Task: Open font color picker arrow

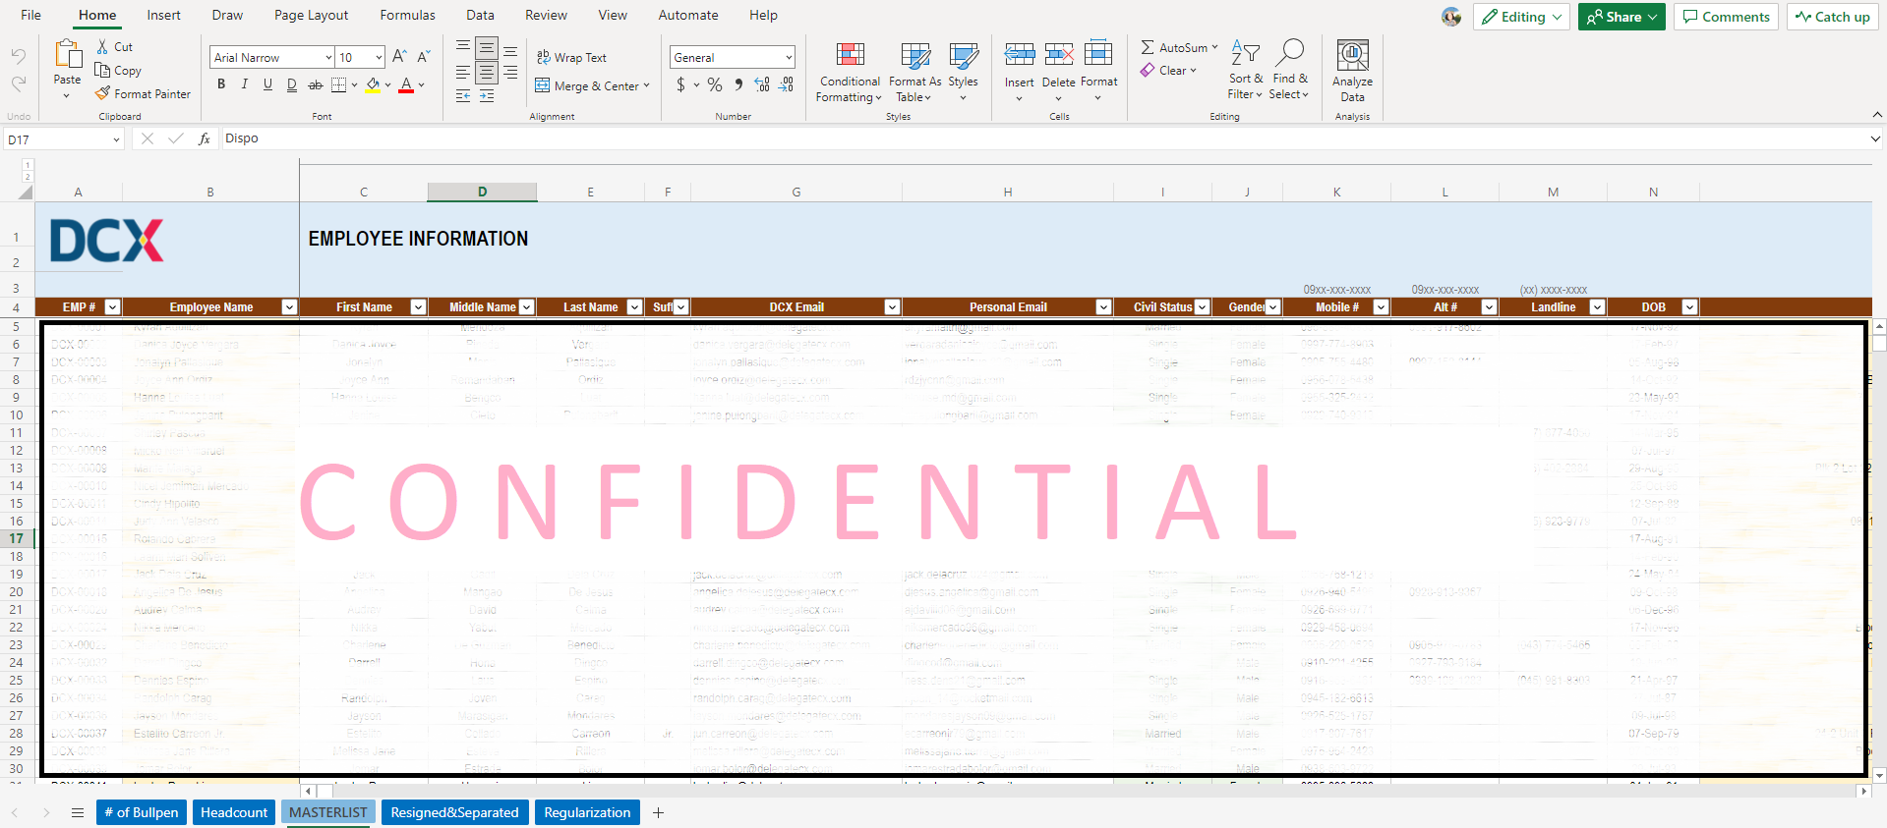Action: [422, 85]
